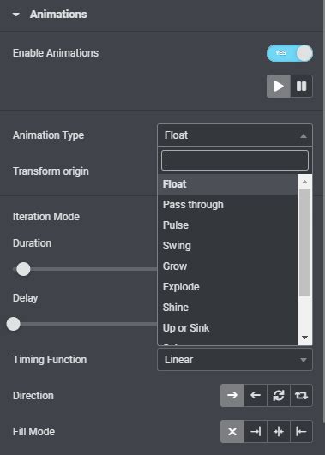This screenshot has width=325, height=455.
Task: Click the Duration slider handle
Action: point(23,269)
